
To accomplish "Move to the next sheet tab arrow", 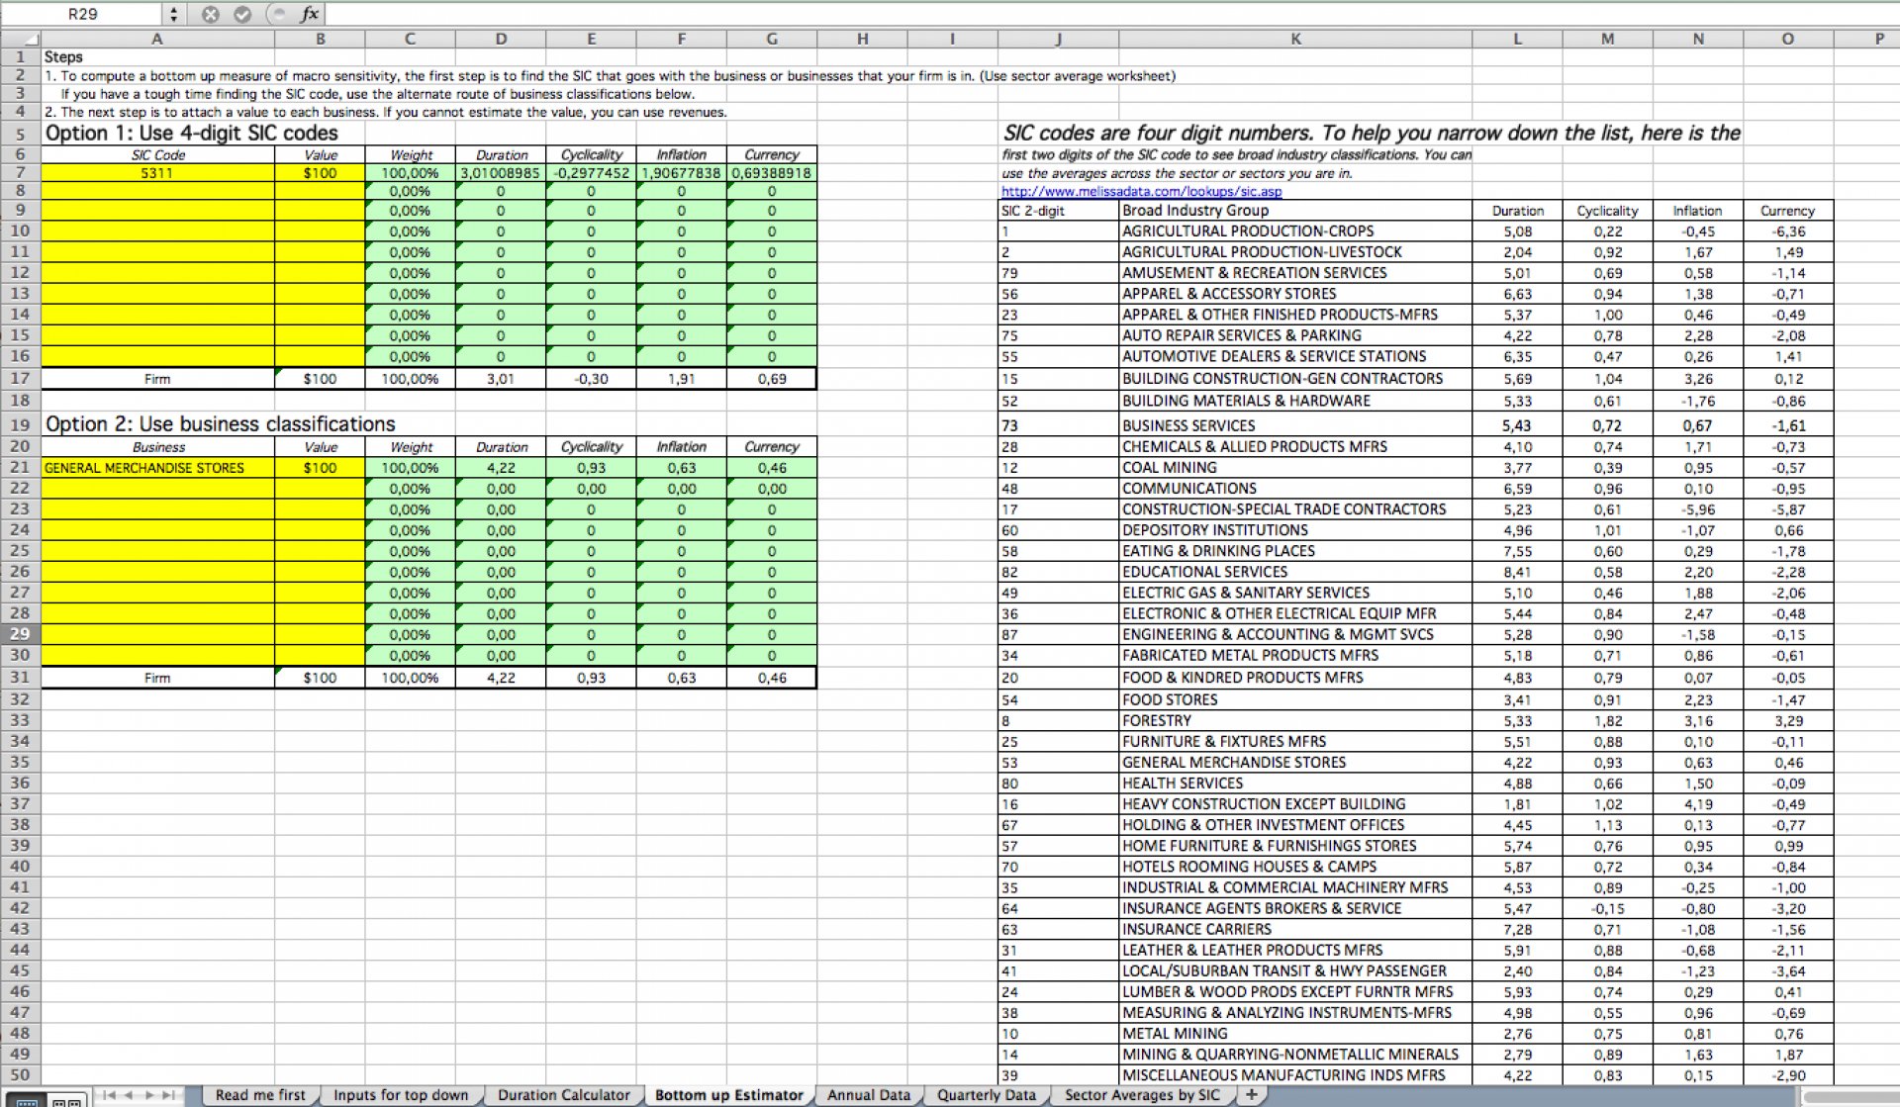I will (149, 1095).
